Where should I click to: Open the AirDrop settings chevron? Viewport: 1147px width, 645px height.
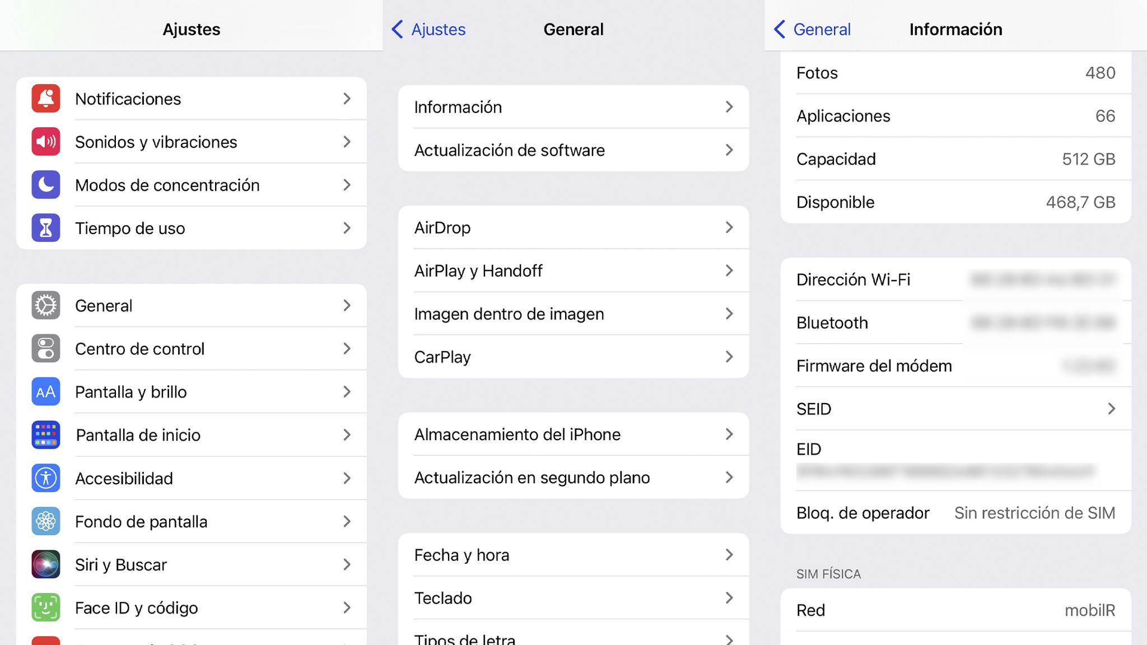(x=729, y=227)
